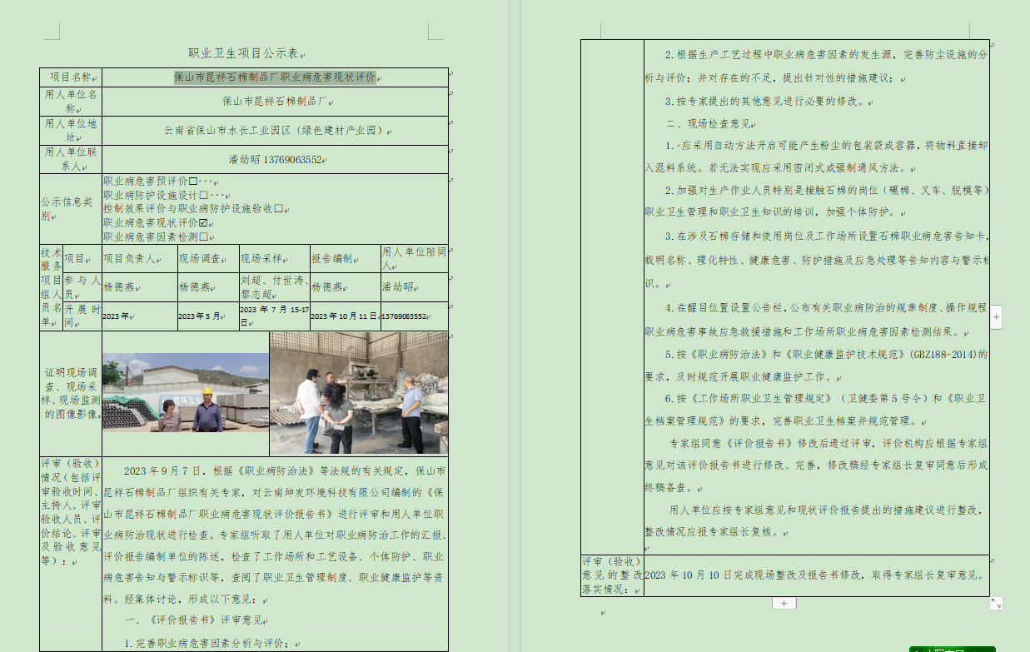Check the 职业病危害预评价 checkbox
The height and width of the screenshot is (652, 1030).
pyautogui.click(x=193, y=181)
